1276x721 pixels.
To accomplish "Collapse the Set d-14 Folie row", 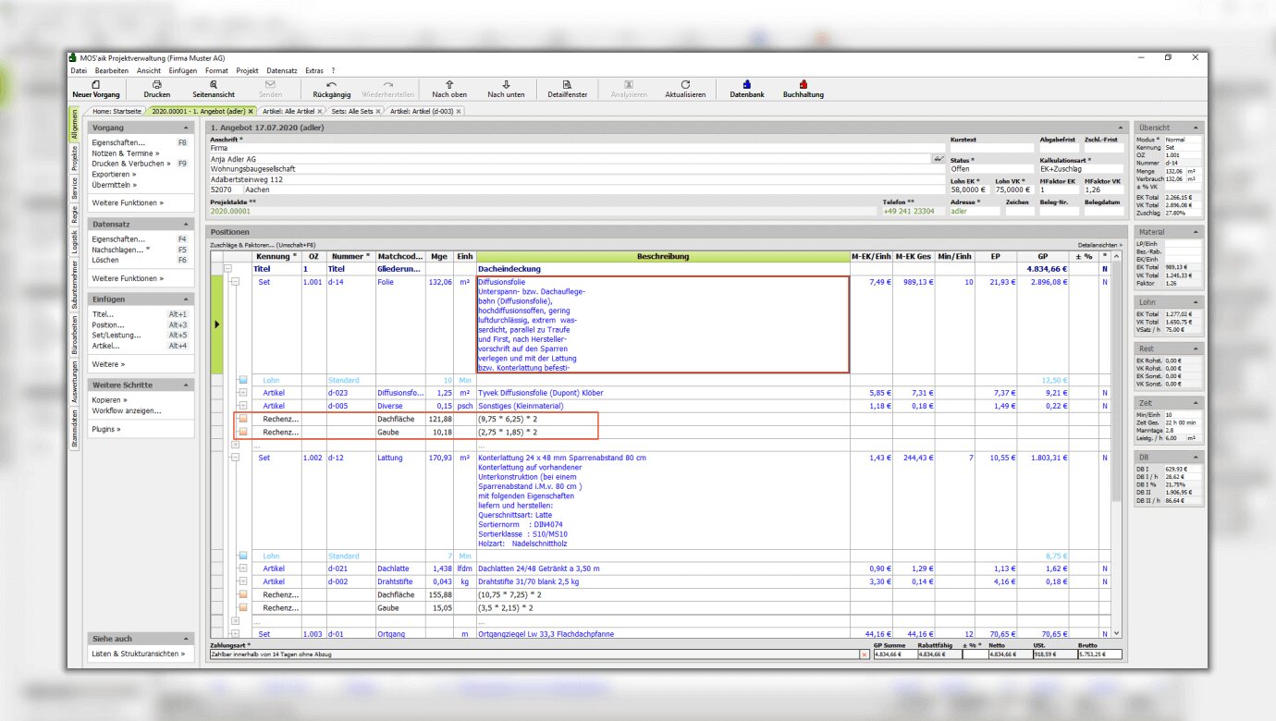I will tap(235, 282).
